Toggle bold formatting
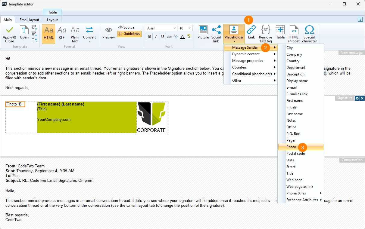365x229 pixels. pos(149,37)
